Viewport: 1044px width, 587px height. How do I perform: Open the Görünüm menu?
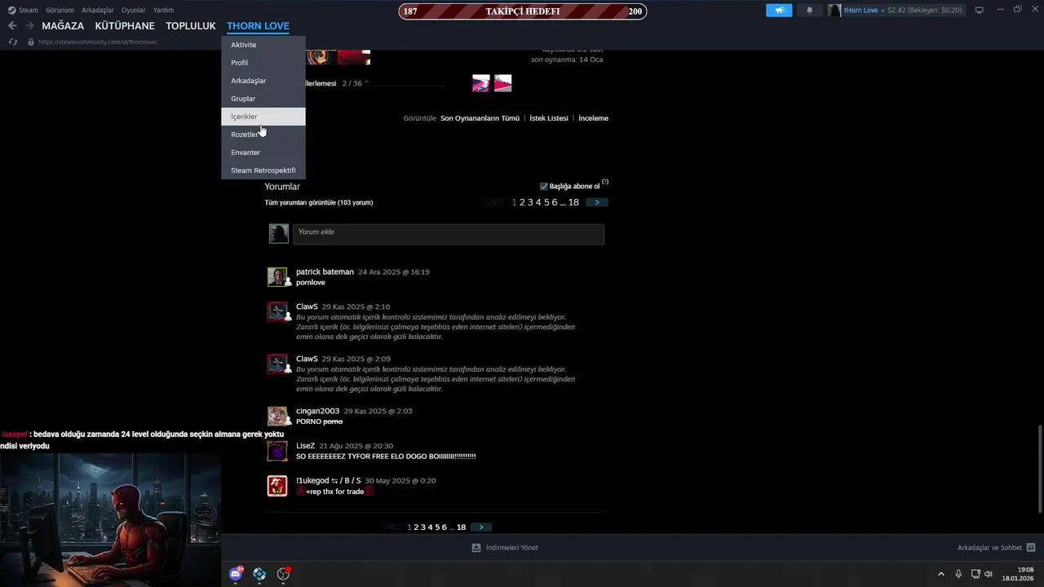(x=60, y=10)
